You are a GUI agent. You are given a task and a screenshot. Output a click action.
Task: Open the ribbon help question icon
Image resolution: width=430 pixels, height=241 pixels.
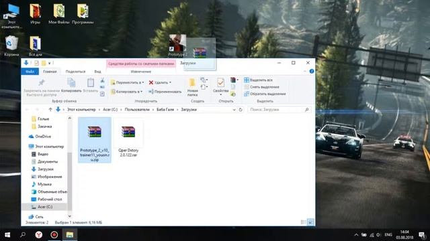click(x=312, y=72)
